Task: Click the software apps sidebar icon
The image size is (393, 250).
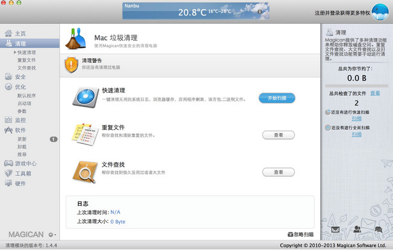Action: point(8,130)
